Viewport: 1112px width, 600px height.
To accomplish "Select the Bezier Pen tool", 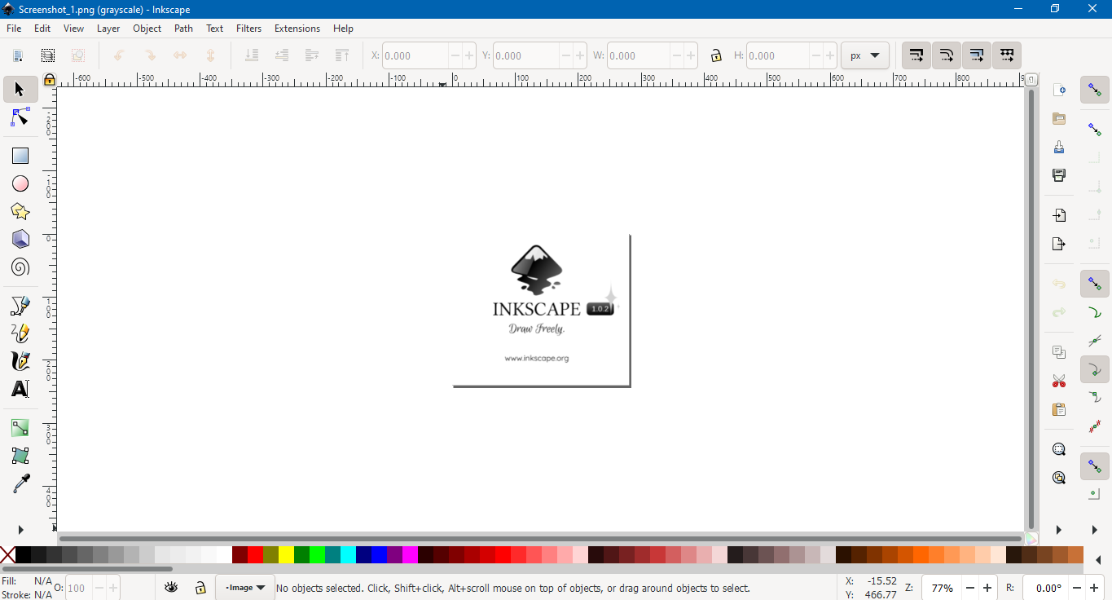I will (20, 306).
